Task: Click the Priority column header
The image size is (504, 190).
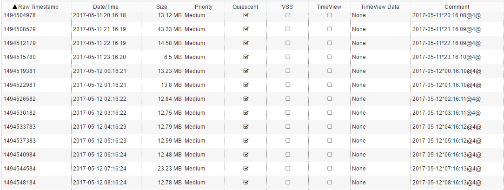Action: click(204, 7)
